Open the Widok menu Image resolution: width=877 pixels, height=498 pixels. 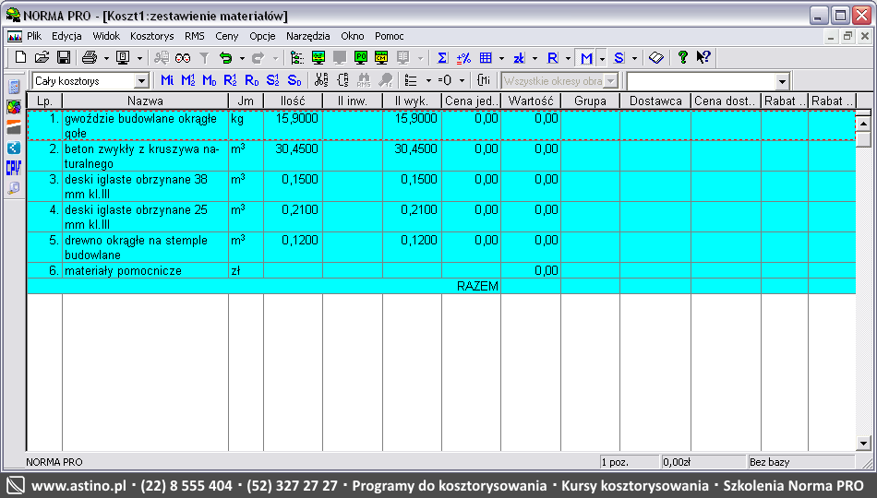coord(106,36)
